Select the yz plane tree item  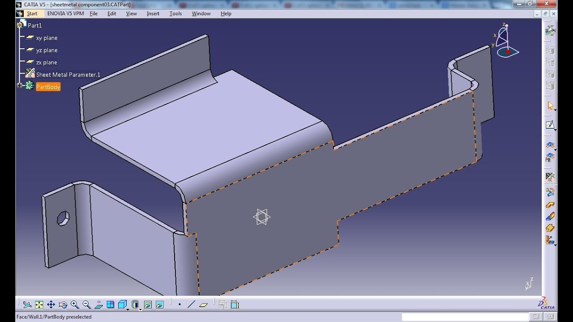[47, 50]
